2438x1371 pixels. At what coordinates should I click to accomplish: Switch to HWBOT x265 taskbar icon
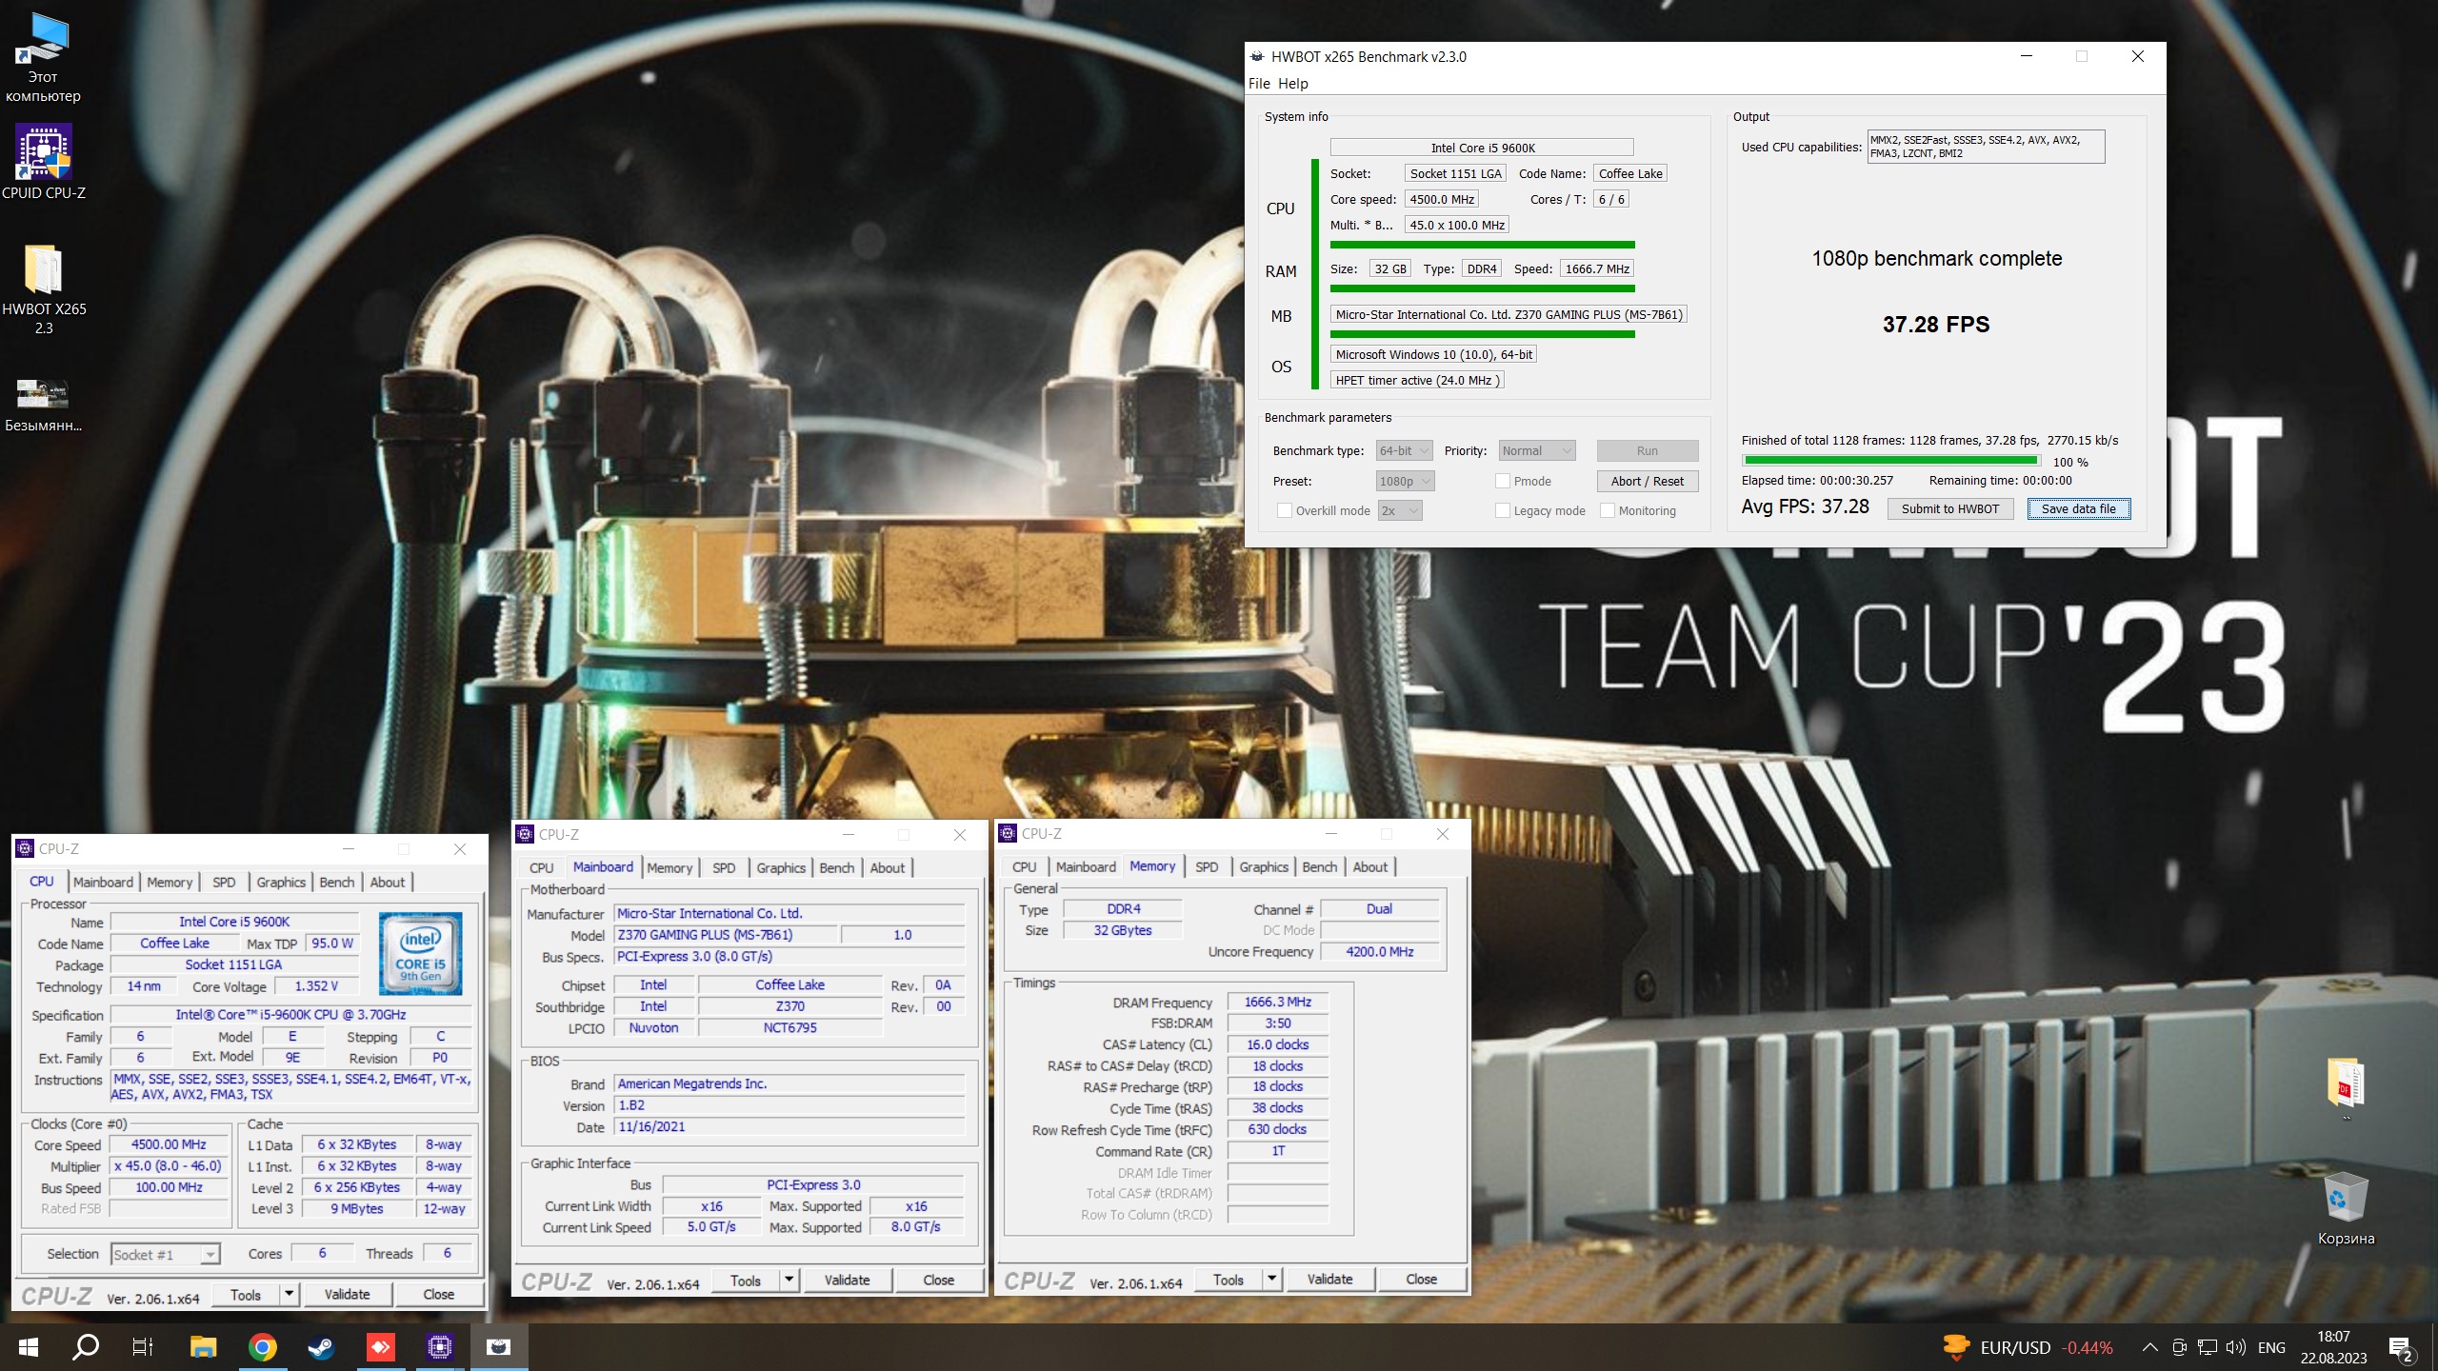pos(498,1347)
